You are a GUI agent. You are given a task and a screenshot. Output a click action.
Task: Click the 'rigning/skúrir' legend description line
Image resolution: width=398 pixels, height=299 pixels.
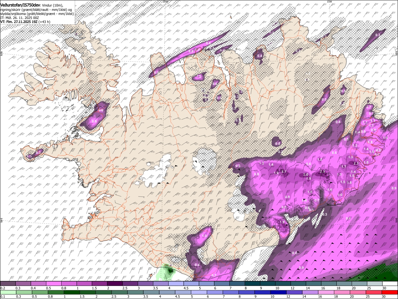[36, 10]
